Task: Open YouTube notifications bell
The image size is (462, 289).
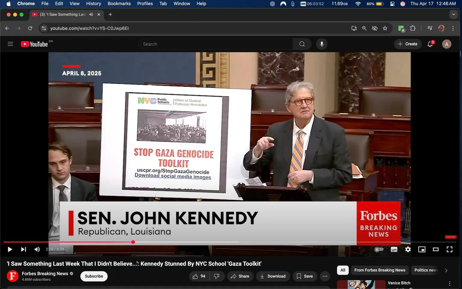Action: [430, 44]
